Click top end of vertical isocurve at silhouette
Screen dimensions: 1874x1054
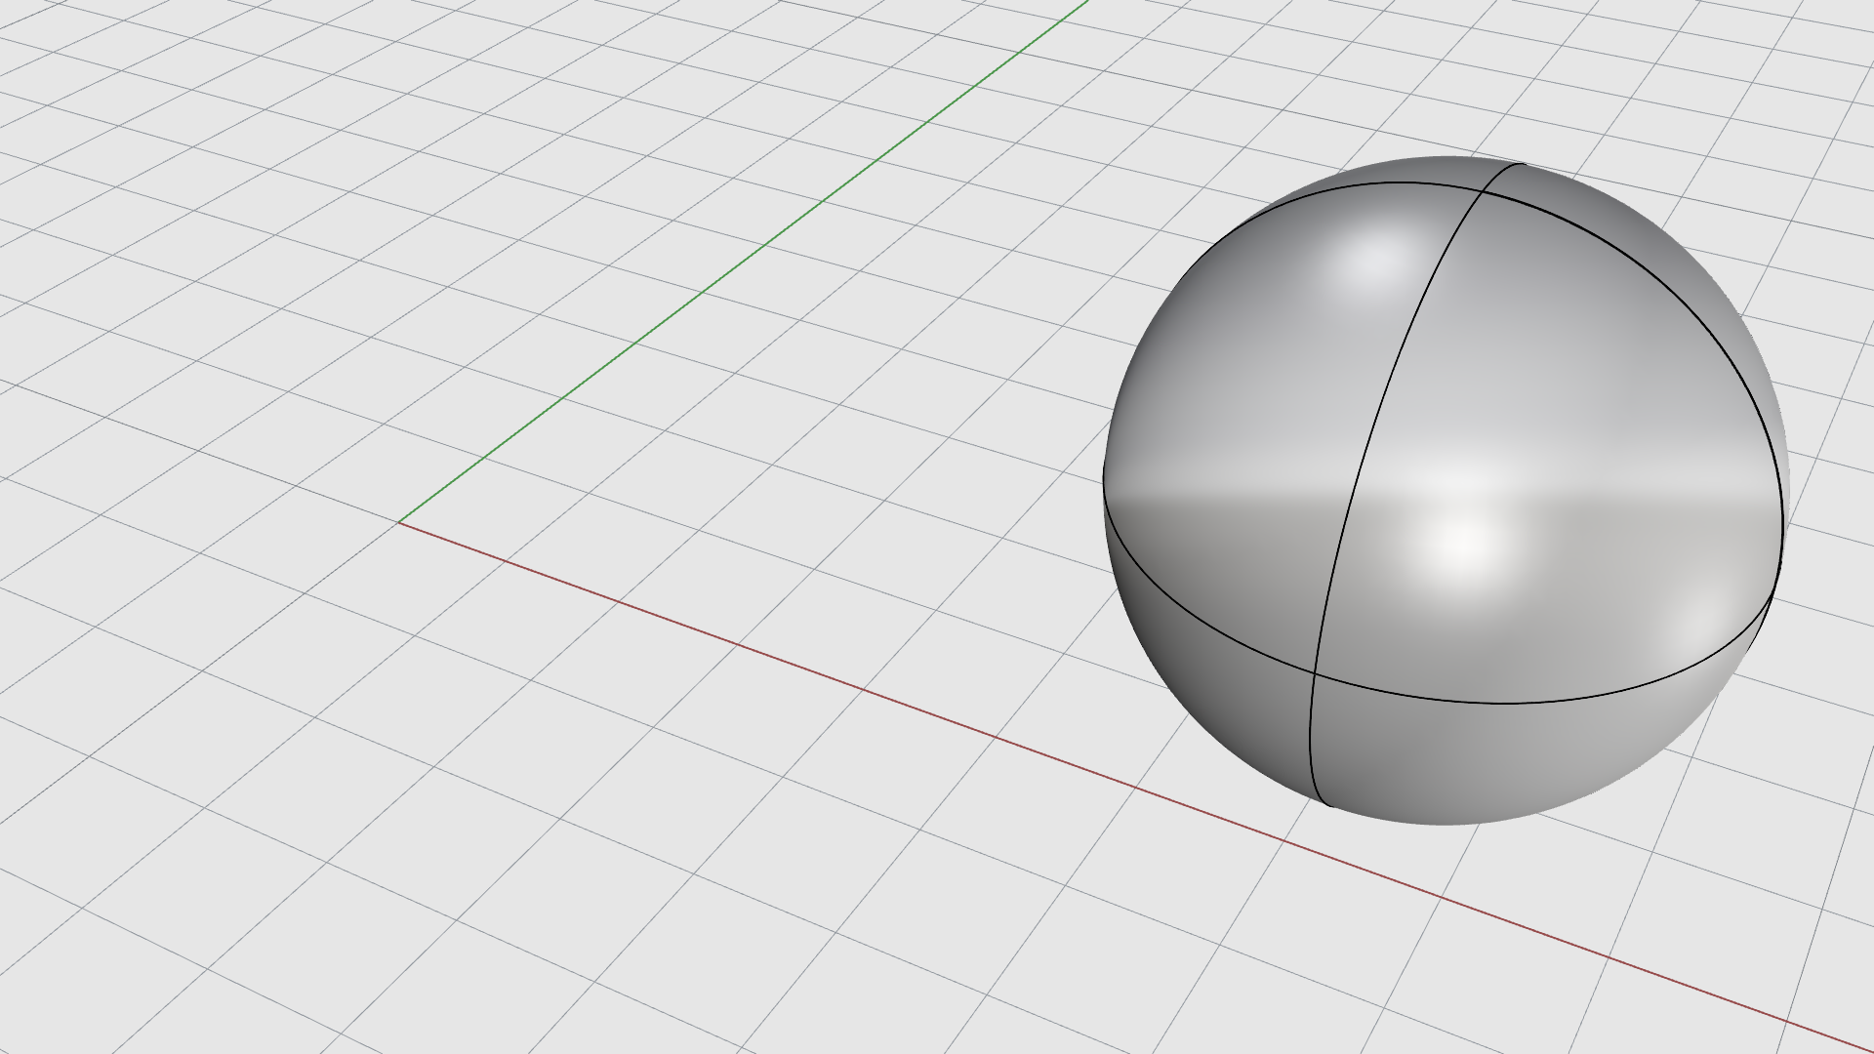[x=1523, y=164]
